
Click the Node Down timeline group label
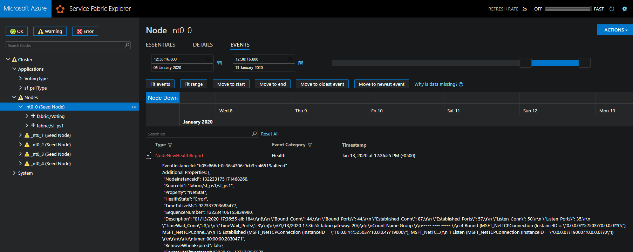tap(163, 98)
